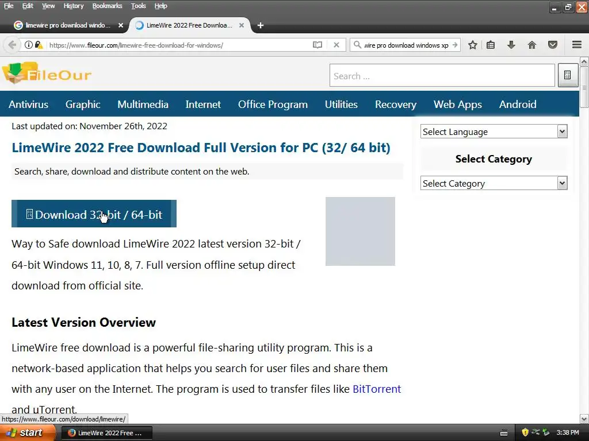Close the limewire pro download Google tab

click(x=121, y=25)
